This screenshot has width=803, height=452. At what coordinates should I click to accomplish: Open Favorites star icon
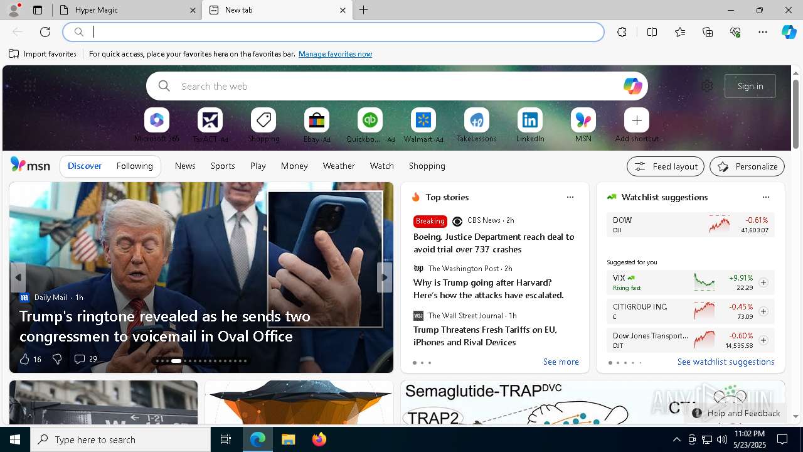680,32
